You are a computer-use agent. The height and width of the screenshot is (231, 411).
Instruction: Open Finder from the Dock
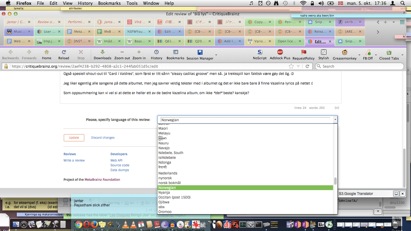[x=15, y=224]
